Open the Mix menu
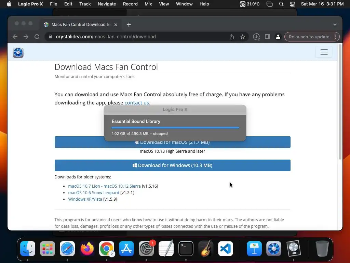350x263 pixels. (148, 4)
